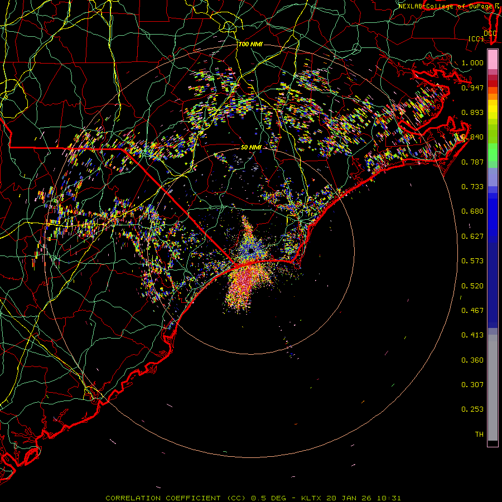Click the TH threshold label
Image resolution: width=502 pixels, height=502 pixels.
(x=479, y=435)
